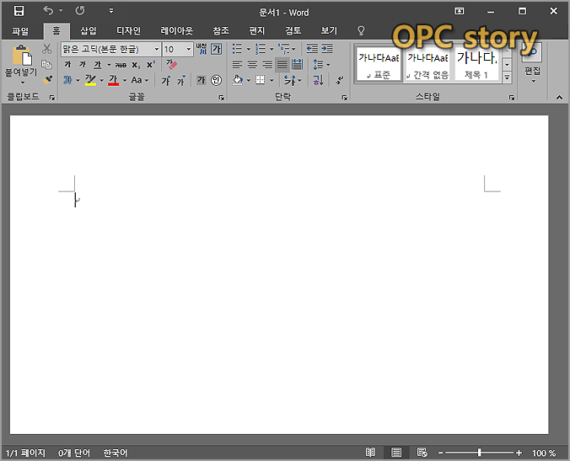
Task: Switch to the 검토 tab
Action: [x=293, y=30]
